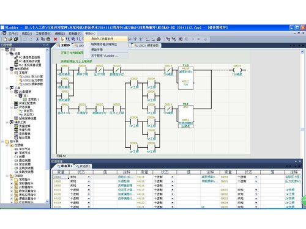Click the Paste clipboard toolbar icon
This screenshot has width=306, height=229.
click(48, 39)
